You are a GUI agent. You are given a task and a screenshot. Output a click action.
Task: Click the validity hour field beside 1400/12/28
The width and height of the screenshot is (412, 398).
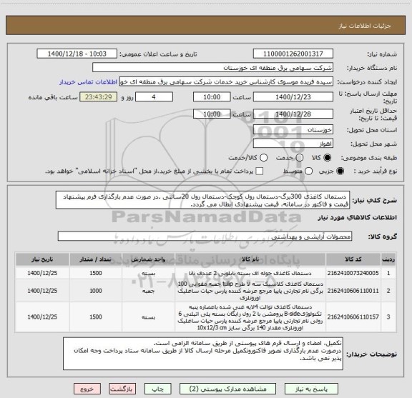pyautogui.click(x=212, y=114)
